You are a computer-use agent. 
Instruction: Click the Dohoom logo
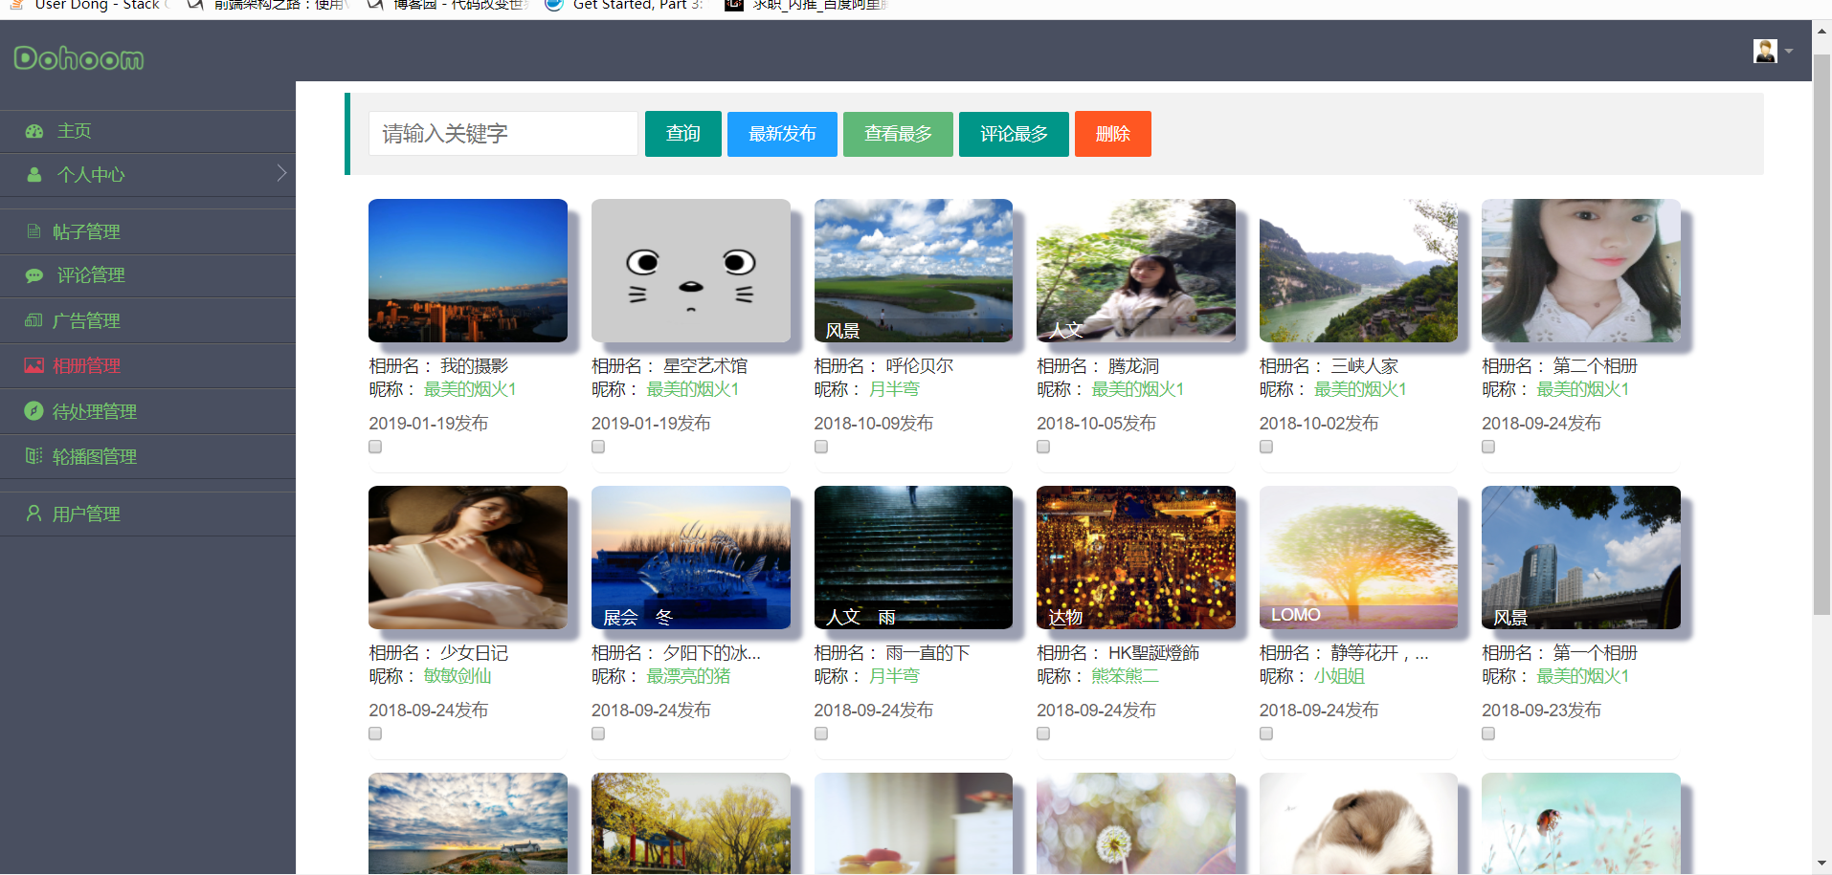pyautogui.click(x=78, y=59)
